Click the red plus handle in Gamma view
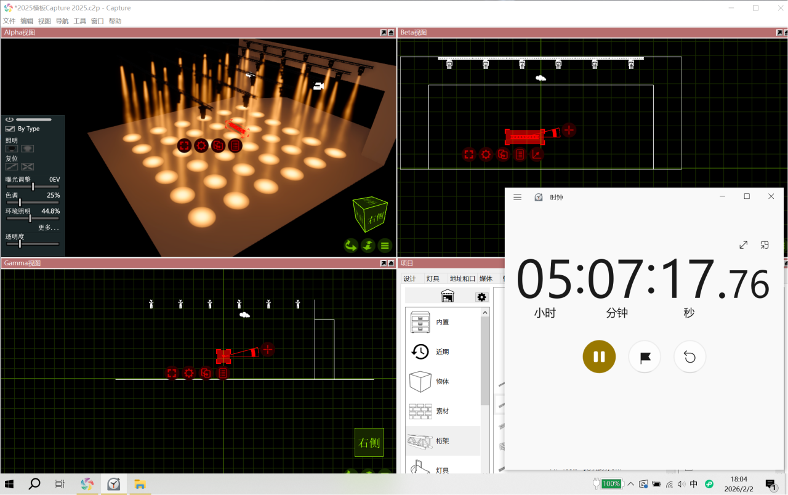788x495 pixels. [x=267, y=350]
